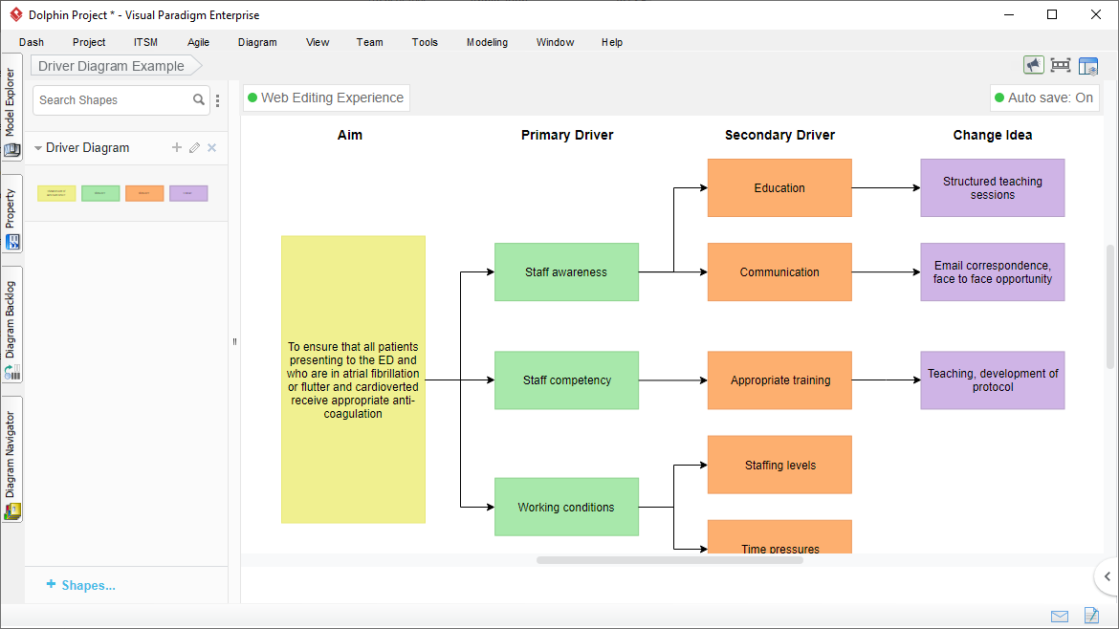Select the Appropriate training node
1119x629 pixels.
780,380
